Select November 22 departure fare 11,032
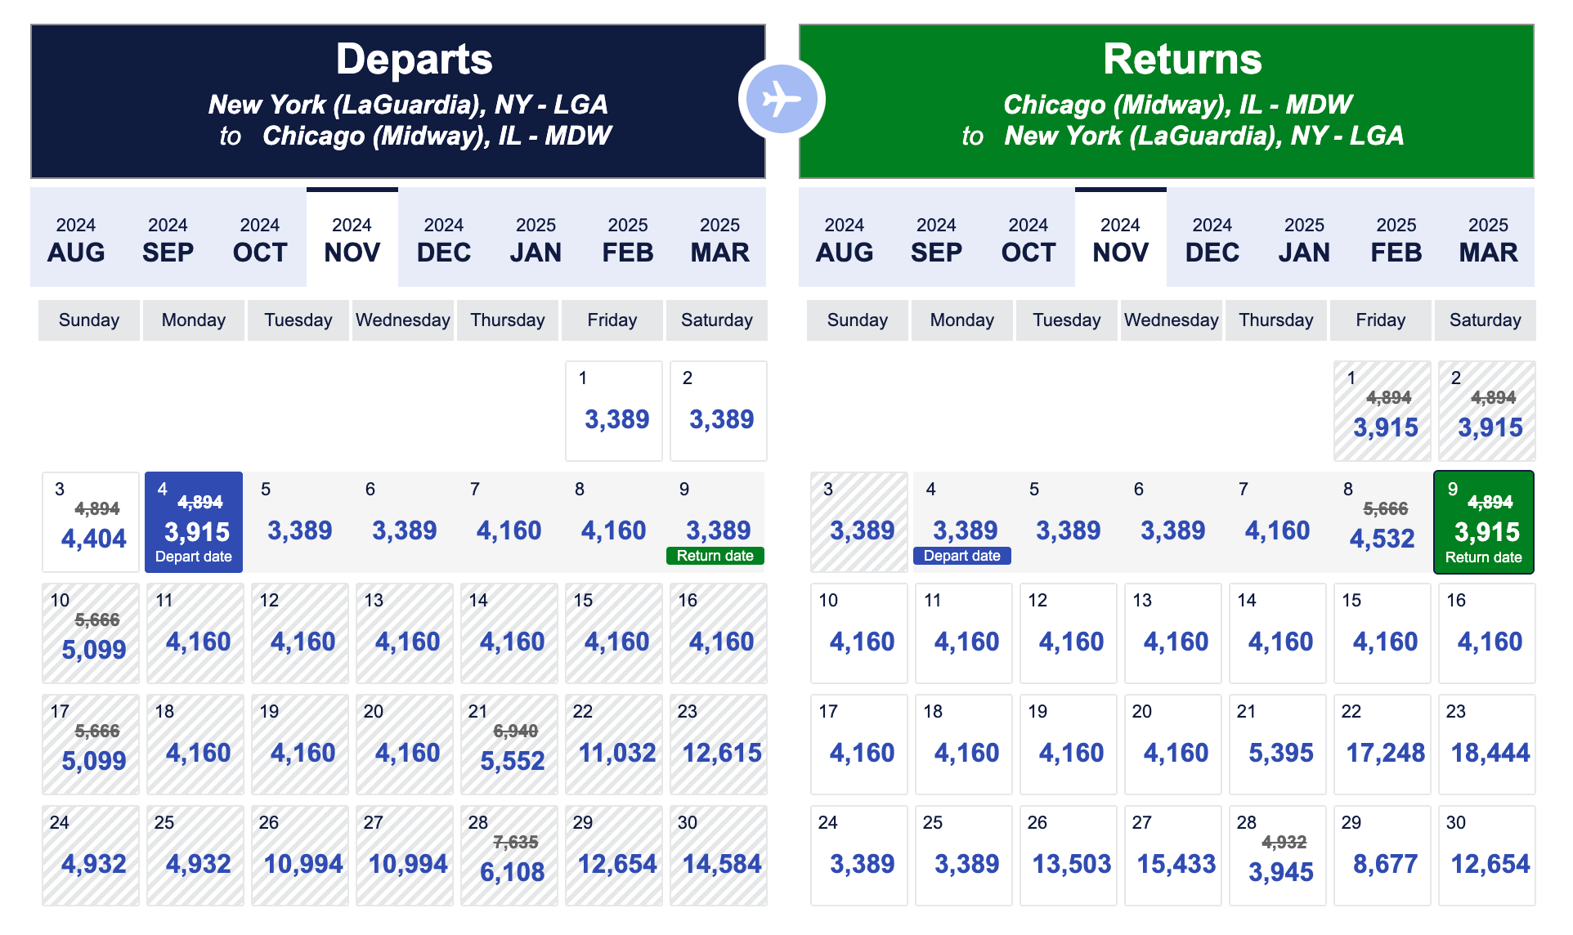The width and height of the screenshot is (1573, 935). [x=613, y=744]
